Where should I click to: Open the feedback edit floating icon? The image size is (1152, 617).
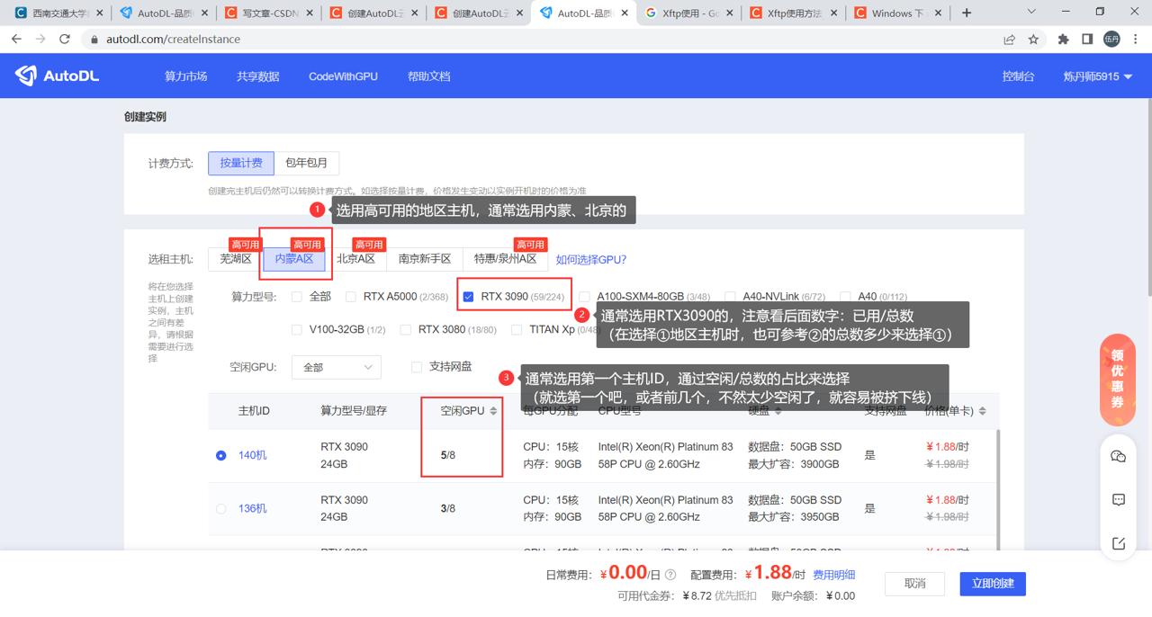click(1119, 543)
